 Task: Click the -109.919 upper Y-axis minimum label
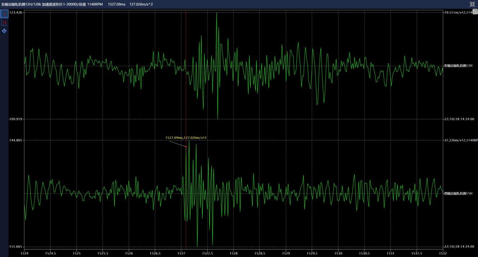(15, 119)
